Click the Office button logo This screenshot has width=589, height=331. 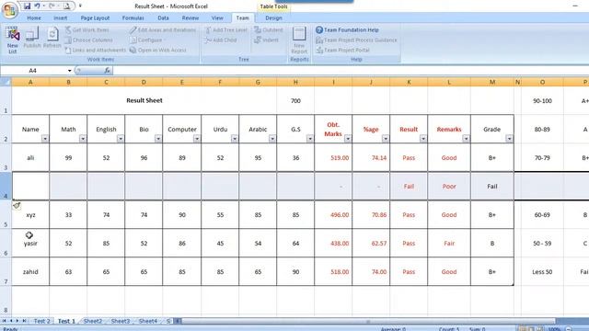click(x=10, y=10)
